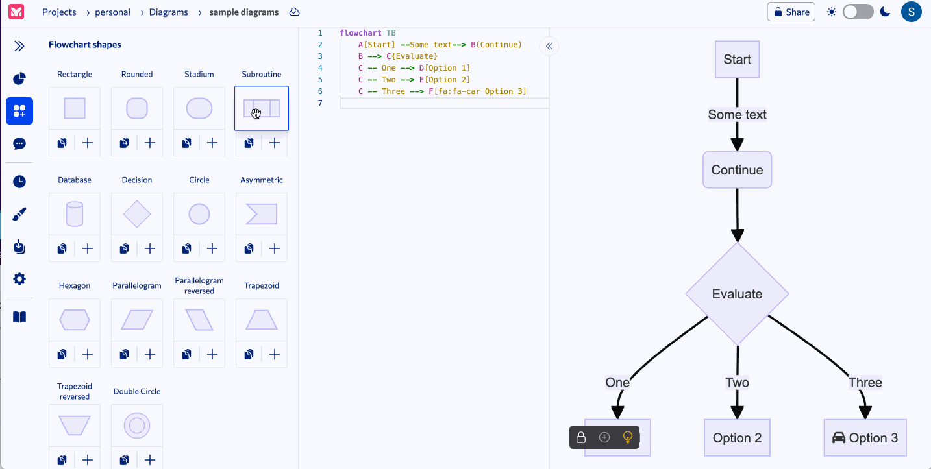The height and width of the screenshot is (469, 931).
Task: Select the Hexagon shape thumbnail
Action: 75,320
